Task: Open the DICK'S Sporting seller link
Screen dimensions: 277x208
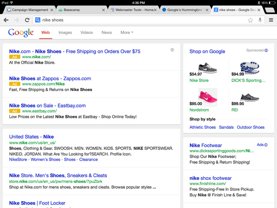Action: click(248, 81)
